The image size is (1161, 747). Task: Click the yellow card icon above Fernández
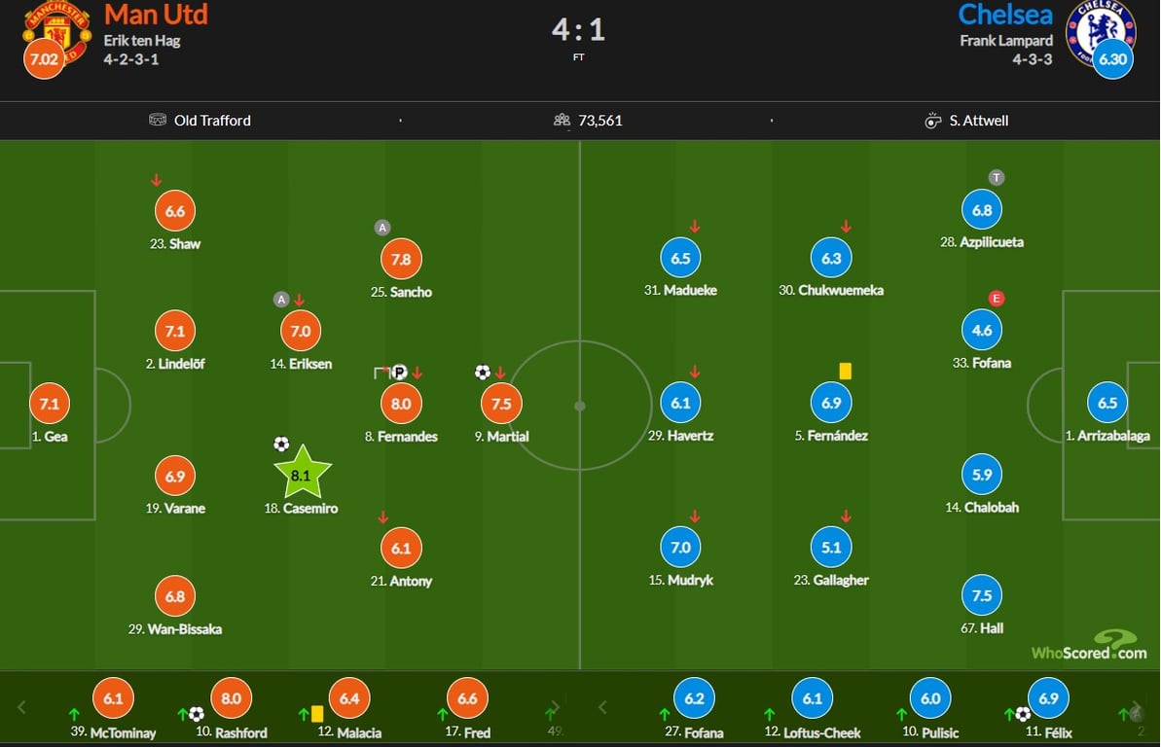pos(845,371)
